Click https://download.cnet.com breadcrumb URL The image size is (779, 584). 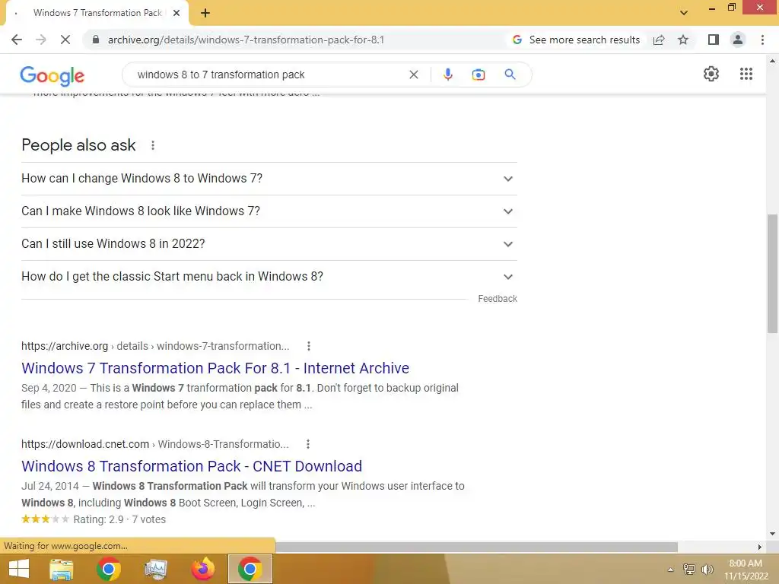(x=85, y=444)
